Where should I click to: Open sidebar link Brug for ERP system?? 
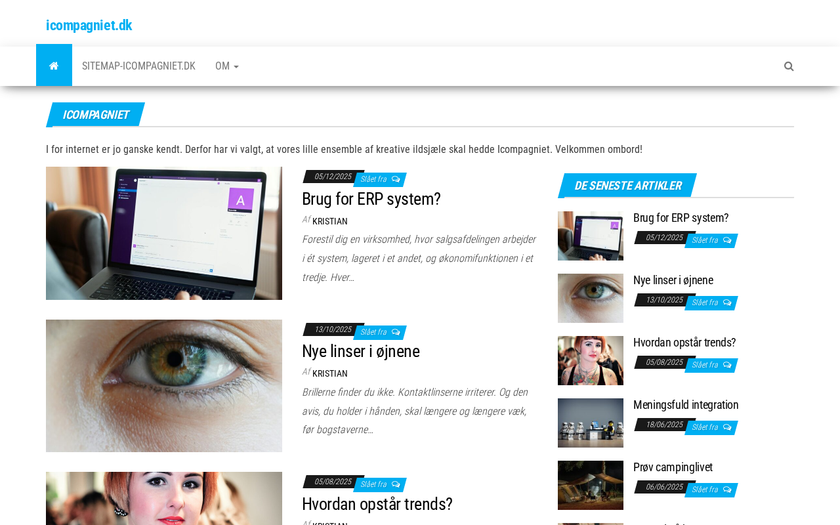tap(681, 218)
